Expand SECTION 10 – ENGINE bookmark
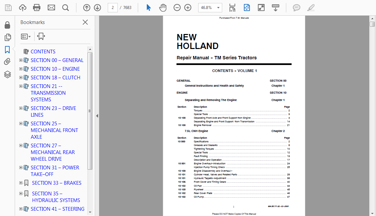Viewport: 376px width, 216px height. coord(21,69)
